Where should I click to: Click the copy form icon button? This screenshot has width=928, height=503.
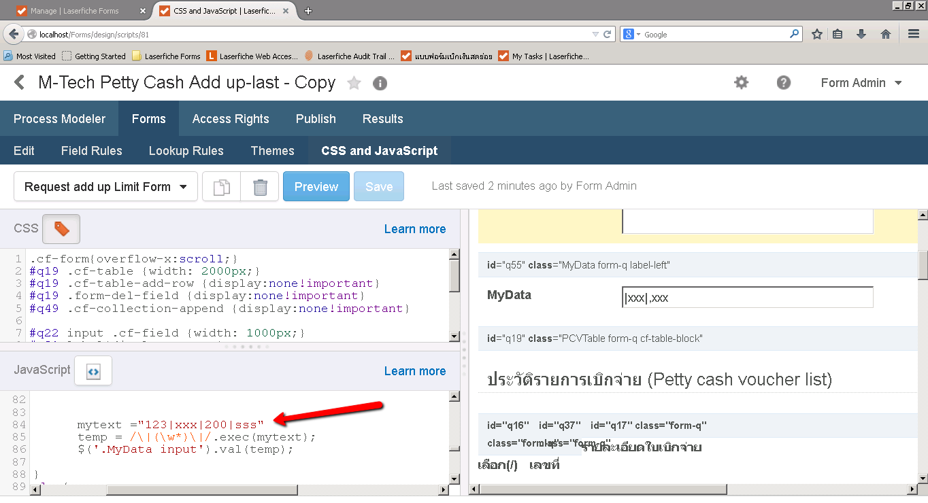(222, 187)
